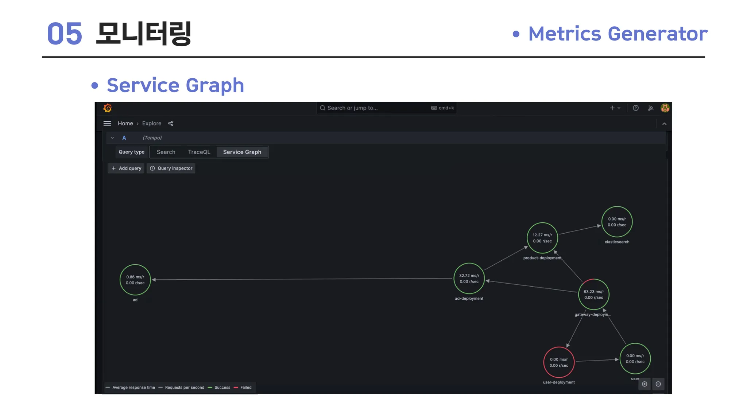The width and height of the screenshot is (747, 420).
Task: Click the ad-deployment node
Action: click(469, 278)
